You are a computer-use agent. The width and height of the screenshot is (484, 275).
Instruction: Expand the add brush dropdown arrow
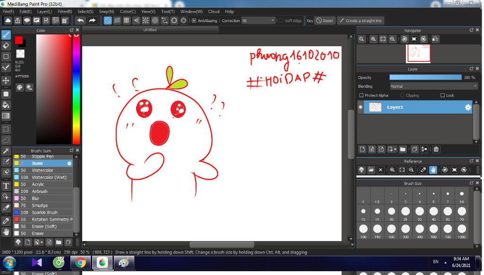click(x=42, y=242)
